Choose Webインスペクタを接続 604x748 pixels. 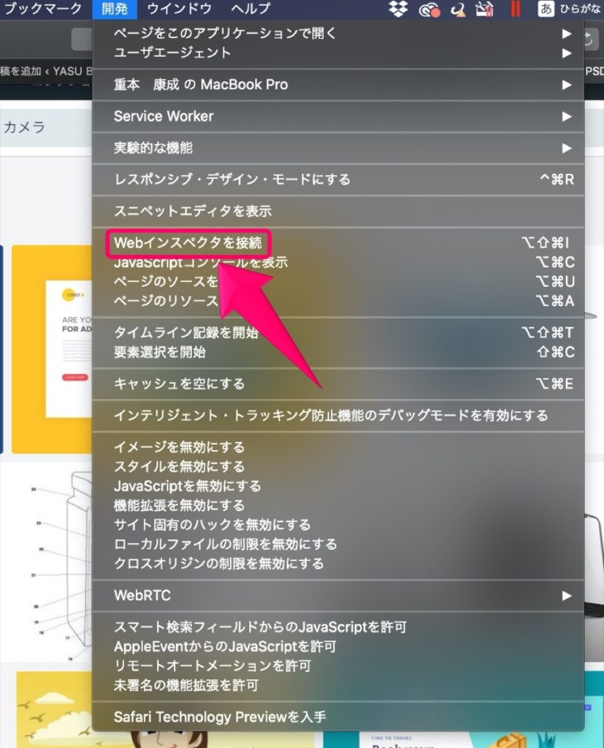click(x=338, y=243)
